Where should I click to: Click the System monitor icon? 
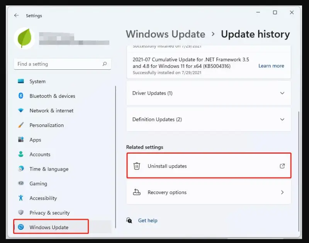coord(21,81)
